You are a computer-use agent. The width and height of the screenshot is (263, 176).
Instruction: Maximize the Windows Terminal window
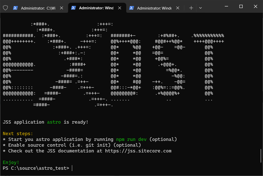(x=241, y=6)
